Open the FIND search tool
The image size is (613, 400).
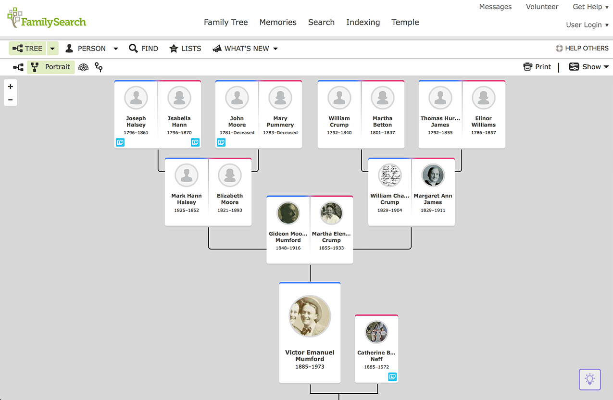[143, 48]
